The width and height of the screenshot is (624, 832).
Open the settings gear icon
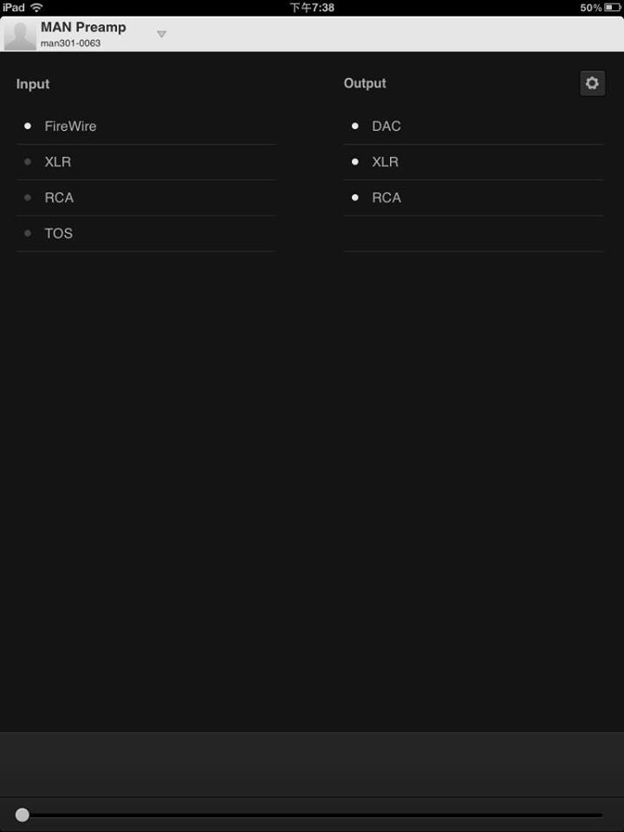pos(592,83)
